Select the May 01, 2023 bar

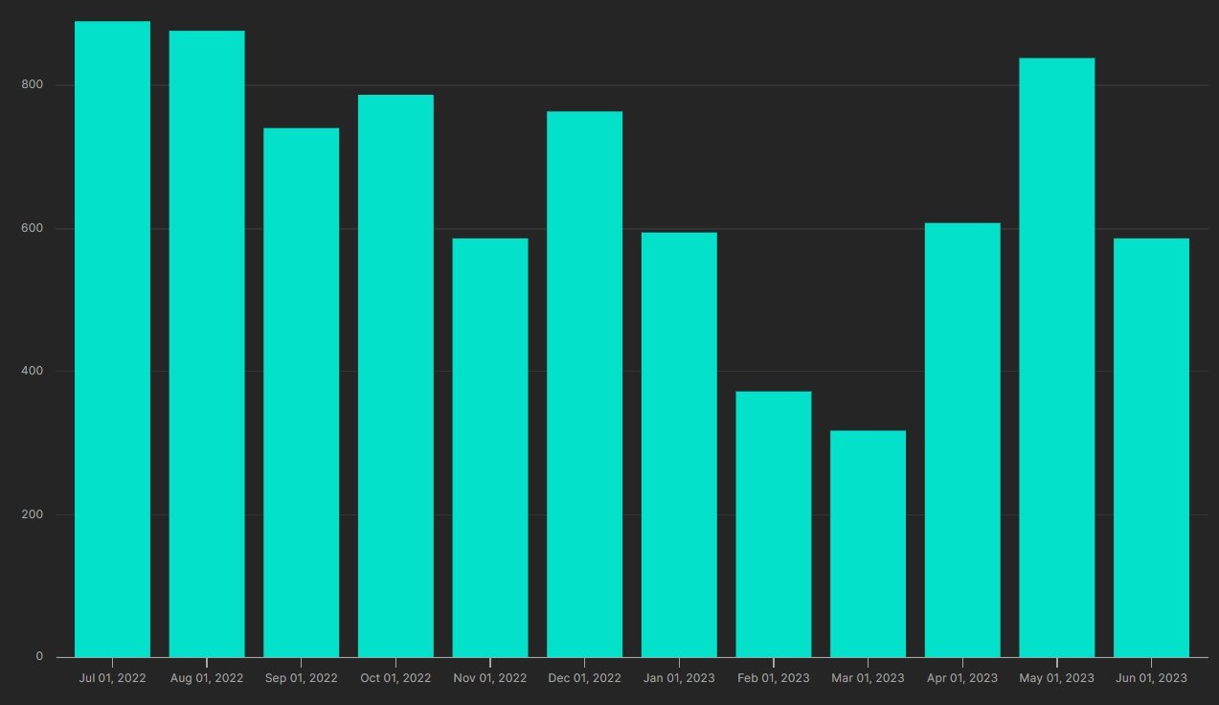coord(1056,357)
